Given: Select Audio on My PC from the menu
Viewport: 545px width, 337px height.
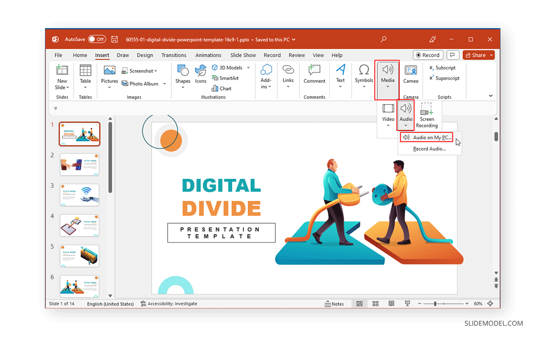Looking at the screenshot, I should pos(426,137).
